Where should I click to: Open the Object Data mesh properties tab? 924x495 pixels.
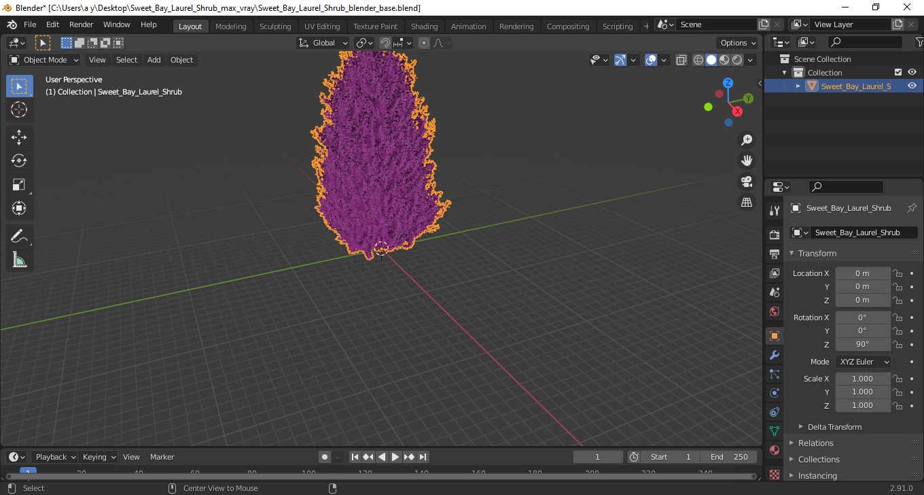[x=774, y=431]
